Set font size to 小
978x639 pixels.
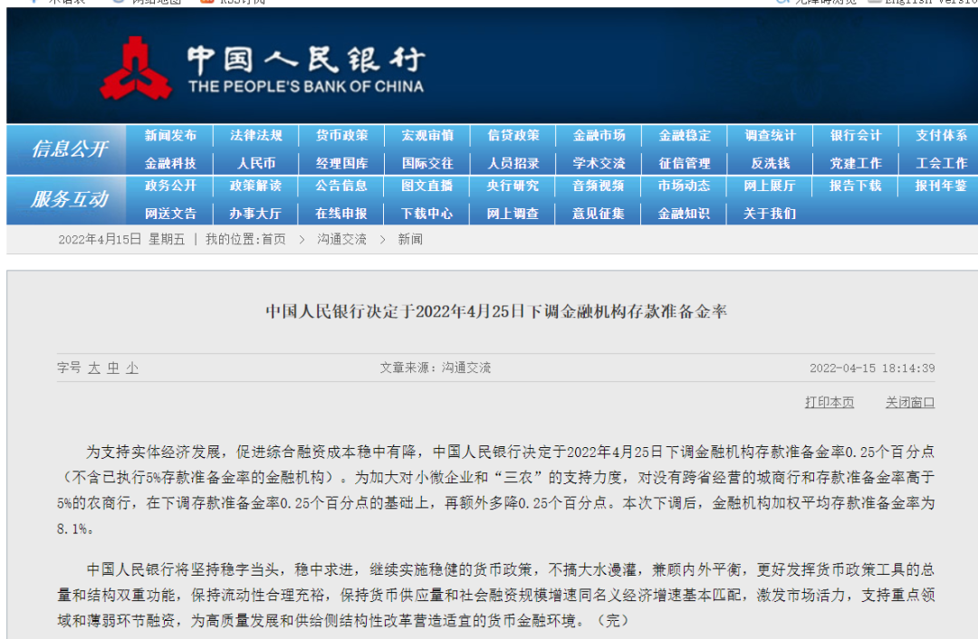pyautogui.click(x=132, y=367)
